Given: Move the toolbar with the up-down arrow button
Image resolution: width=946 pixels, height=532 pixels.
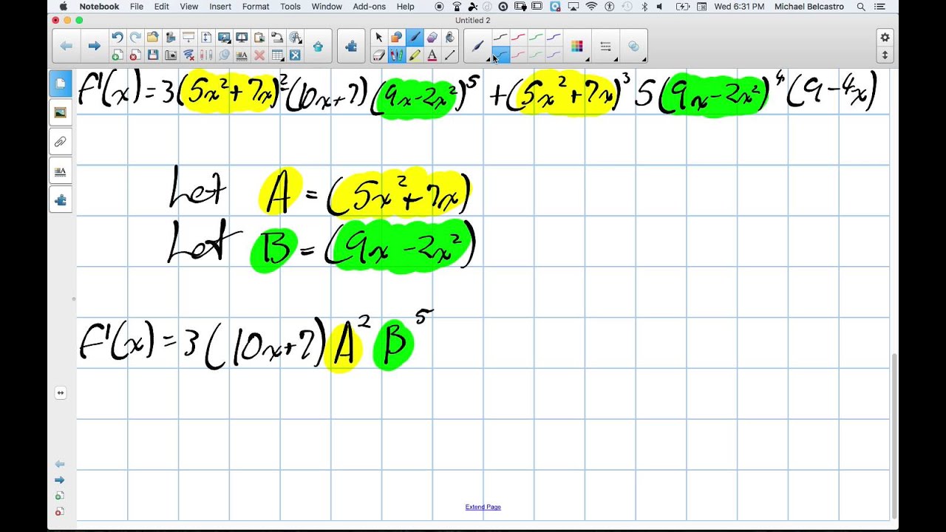Looking at the screenshot, I should click(x=885, y=55).
